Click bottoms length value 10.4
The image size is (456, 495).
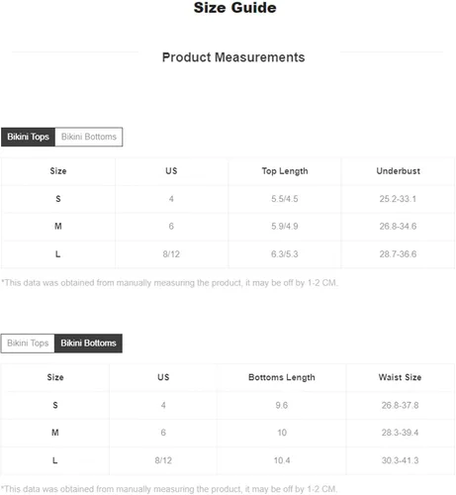click(282, 460)
